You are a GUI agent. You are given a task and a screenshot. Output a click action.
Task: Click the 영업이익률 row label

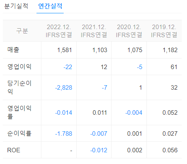click(19, 112)
